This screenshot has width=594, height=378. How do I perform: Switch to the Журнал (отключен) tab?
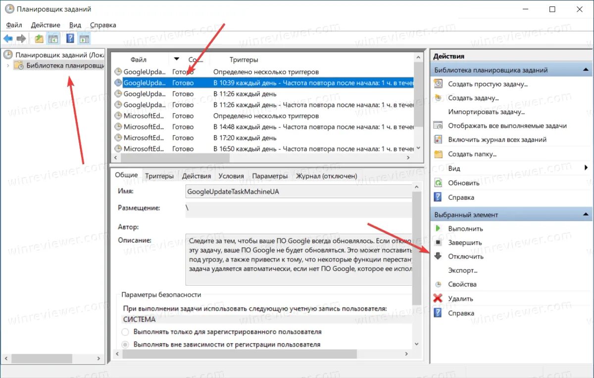(326, 176)
